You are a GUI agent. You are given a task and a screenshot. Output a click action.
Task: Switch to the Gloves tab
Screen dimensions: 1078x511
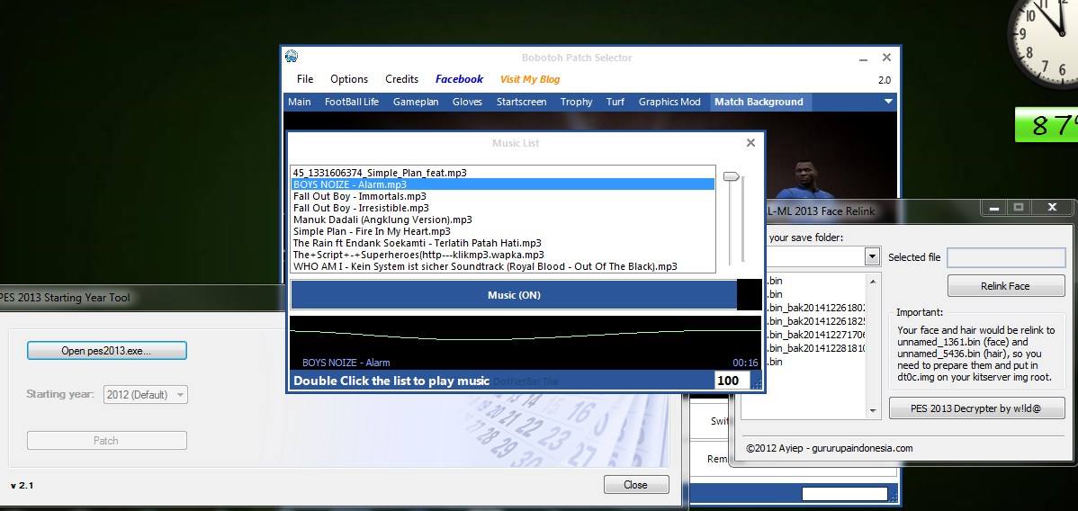pyautogui.click(x=468, y=102)
